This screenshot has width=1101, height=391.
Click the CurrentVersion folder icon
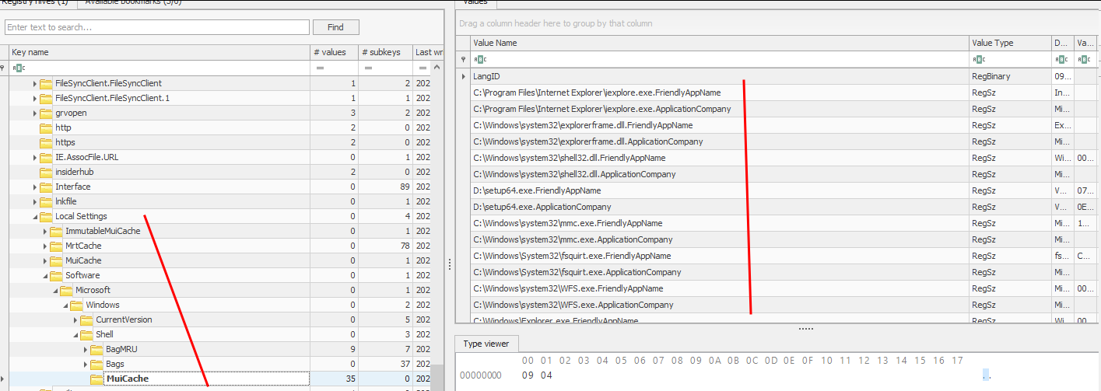(86, 319)
